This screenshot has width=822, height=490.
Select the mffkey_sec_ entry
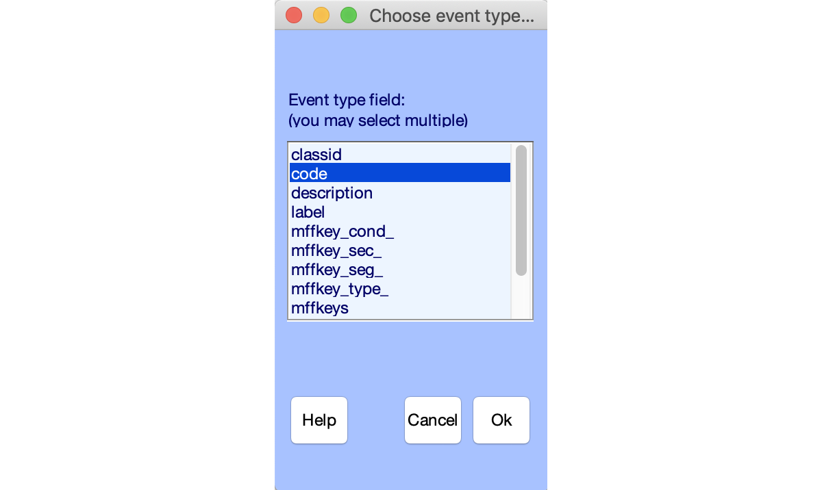pyautogui.click(x=336, y=250)
